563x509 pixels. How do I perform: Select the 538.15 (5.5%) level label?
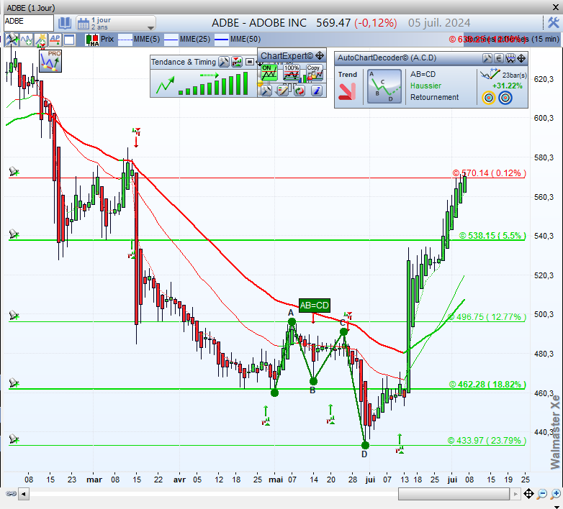tap(492, 236)
